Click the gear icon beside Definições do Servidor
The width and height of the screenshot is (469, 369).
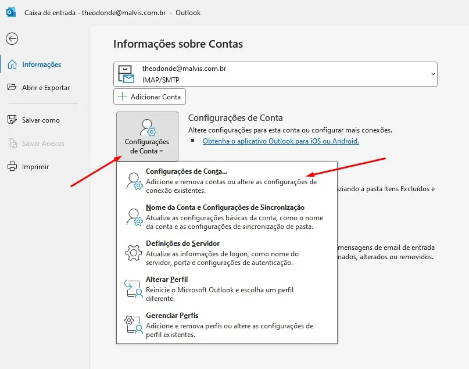coord(133,253)
